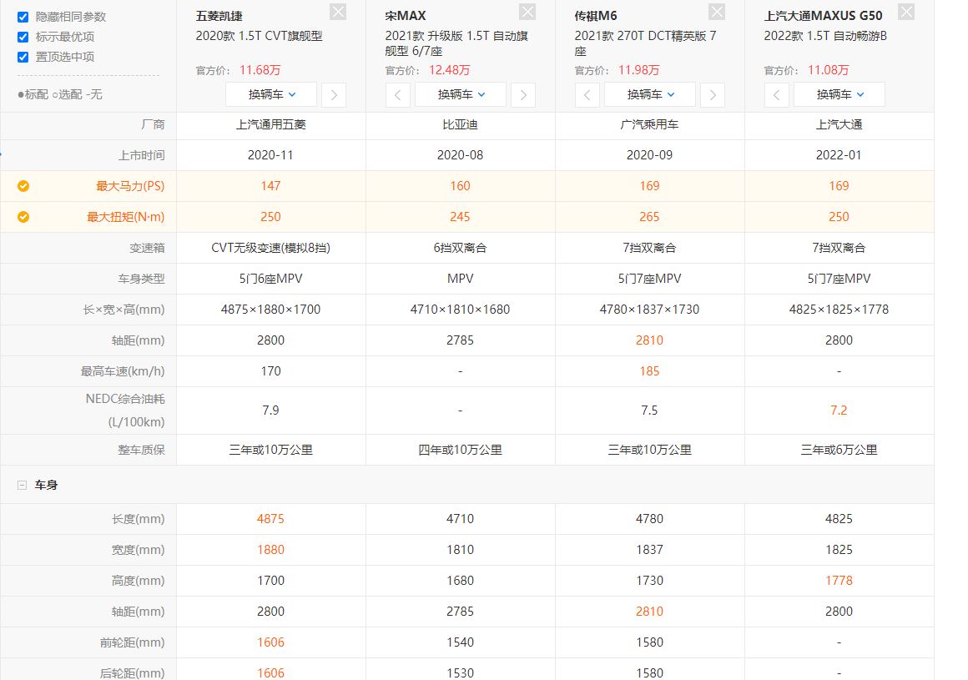Move 五菱凯捷 column right with arrow
Screen dimensions: 968x680
[x=334, y=95]
